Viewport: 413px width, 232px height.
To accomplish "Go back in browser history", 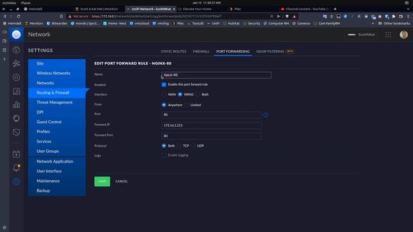I will click(5, 16).
